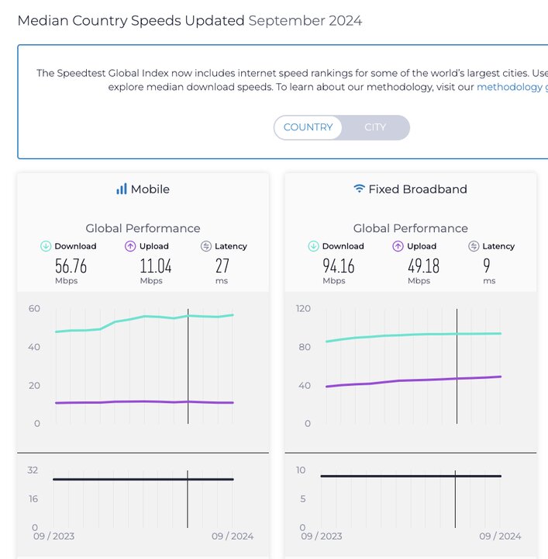548x559 pixels.
Task: Click the Fixed Broadband wifi icon
Action: pos(359,189)
